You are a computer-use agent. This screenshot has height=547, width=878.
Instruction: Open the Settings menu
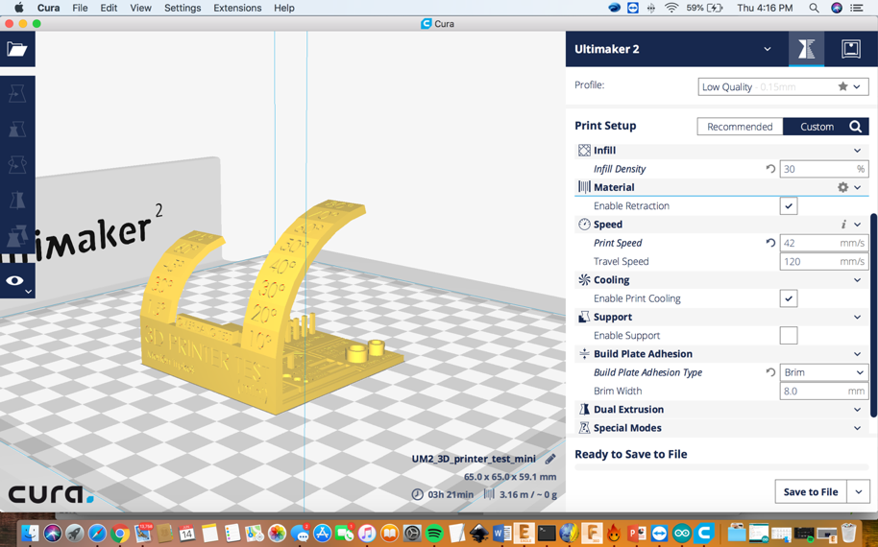(183, 8)
